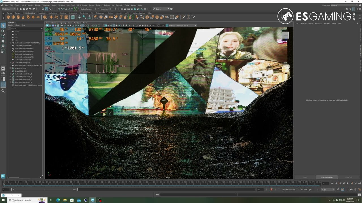Click the Load Attributes button
This screenshot has height=203, width=362.
(327, 177)
